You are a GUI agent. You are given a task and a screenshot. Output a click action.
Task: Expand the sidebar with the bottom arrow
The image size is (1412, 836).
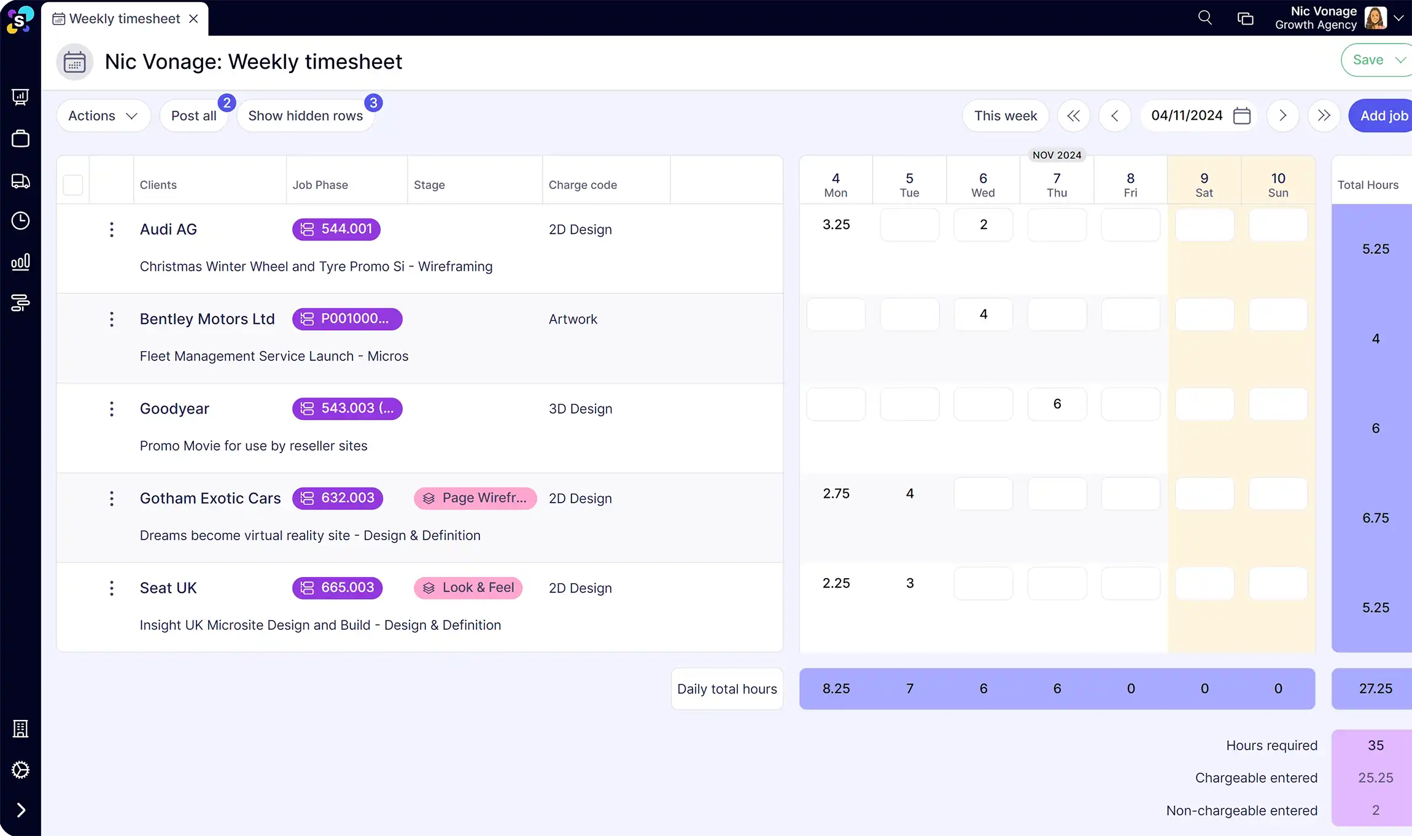[21, 810]
